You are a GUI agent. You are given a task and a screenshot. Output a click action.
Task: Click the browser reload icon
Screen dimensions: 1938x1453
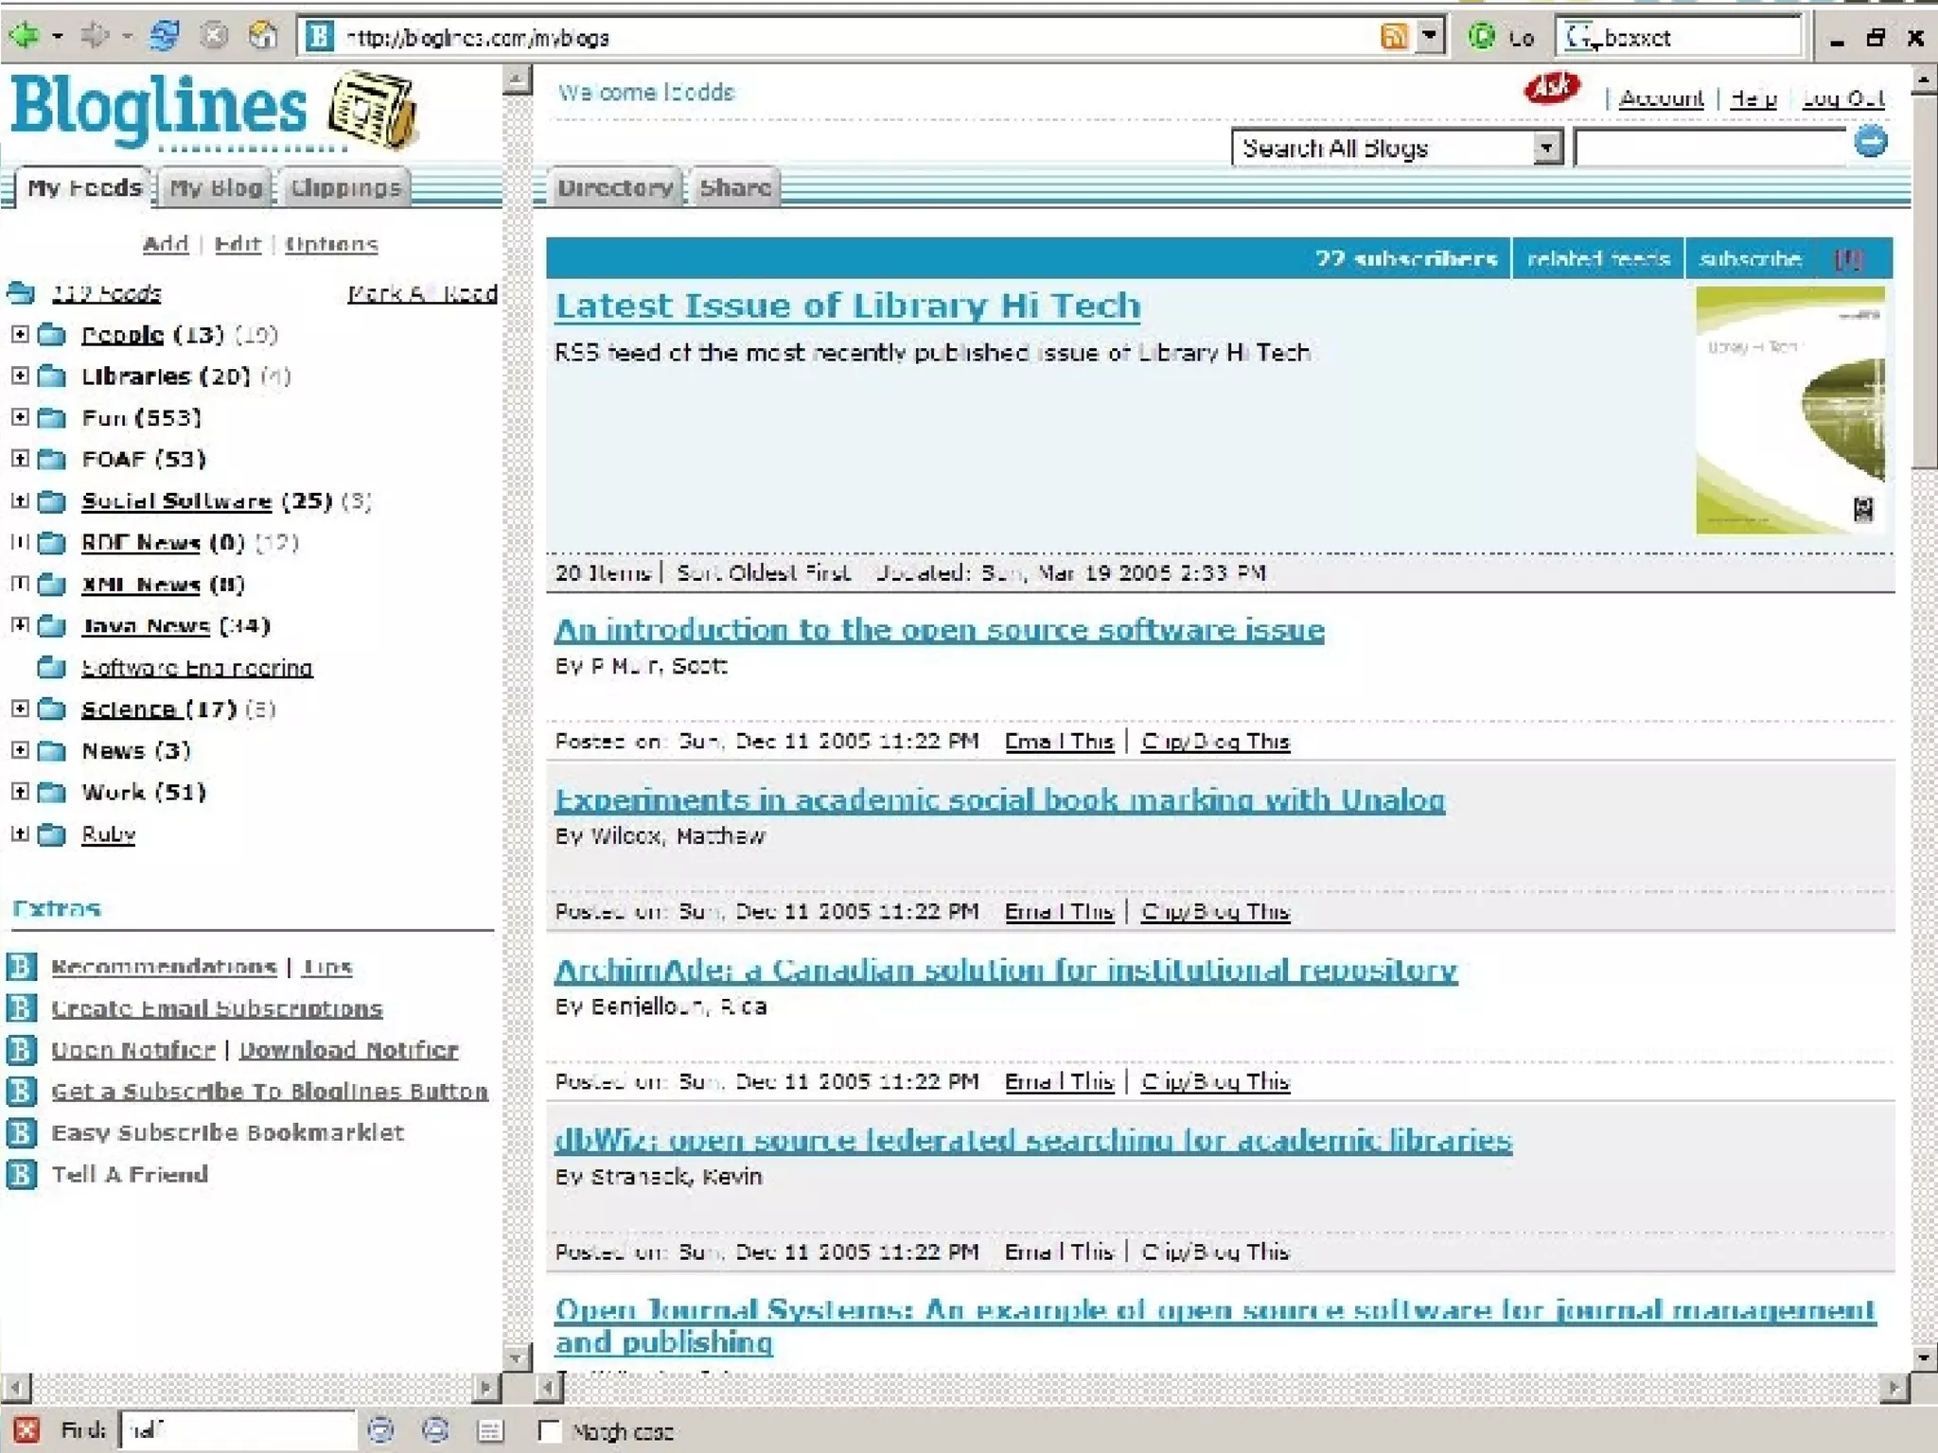(164, 36)
